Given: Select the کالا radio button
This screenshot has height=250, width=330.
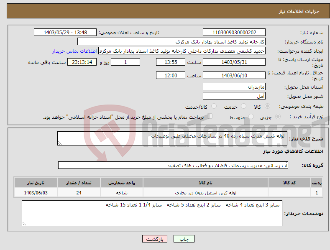Looking at the screenshot, I should click(267, 106).
